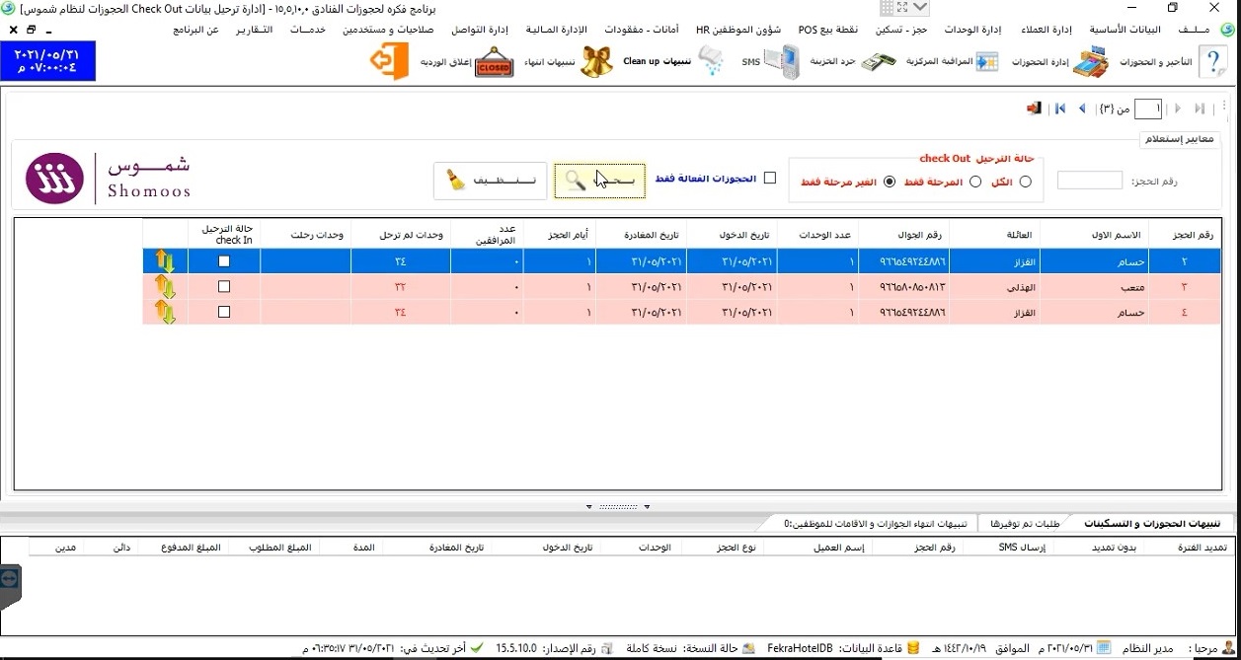This screenshot has height=660, width=1241.
Task: Open the Clean up alerts icon
Action: pyautogui.click(x=710, y=62)
